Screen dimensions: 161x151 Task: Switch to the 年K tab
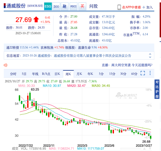[90, 74]
